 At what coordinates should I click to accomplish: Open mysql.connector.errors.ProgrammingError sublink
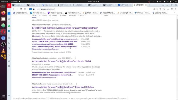click(x=53, y=44)
